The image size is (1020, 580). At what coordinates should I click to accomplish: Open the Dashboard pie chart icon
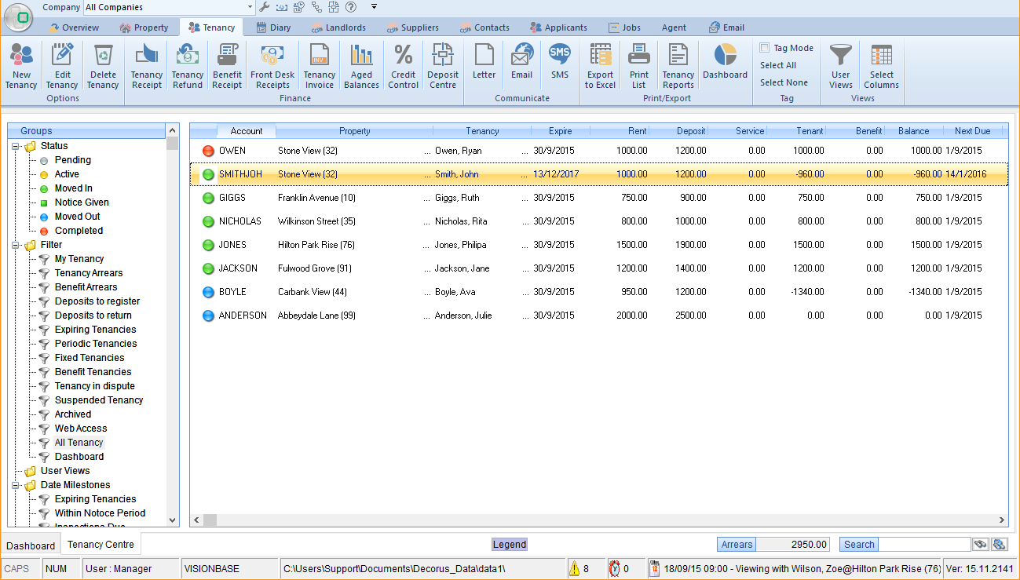click(726, 61)
